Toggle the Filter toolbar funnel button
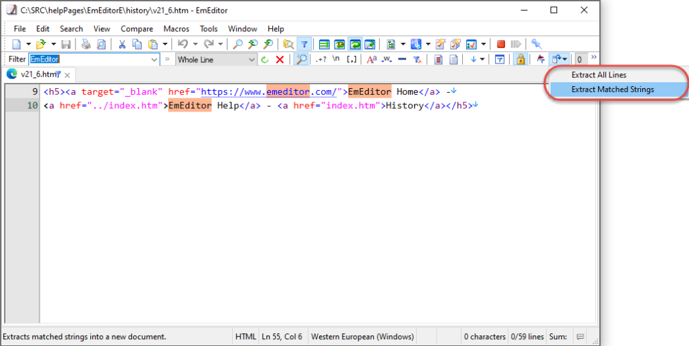689x346 pixels. (x=304, y=44)
